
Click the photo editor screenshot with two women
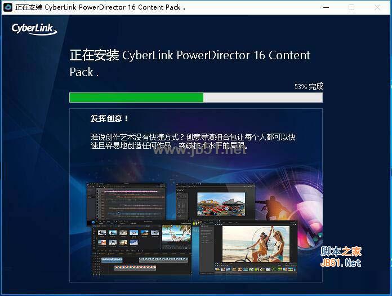click(x=248, y=247)
